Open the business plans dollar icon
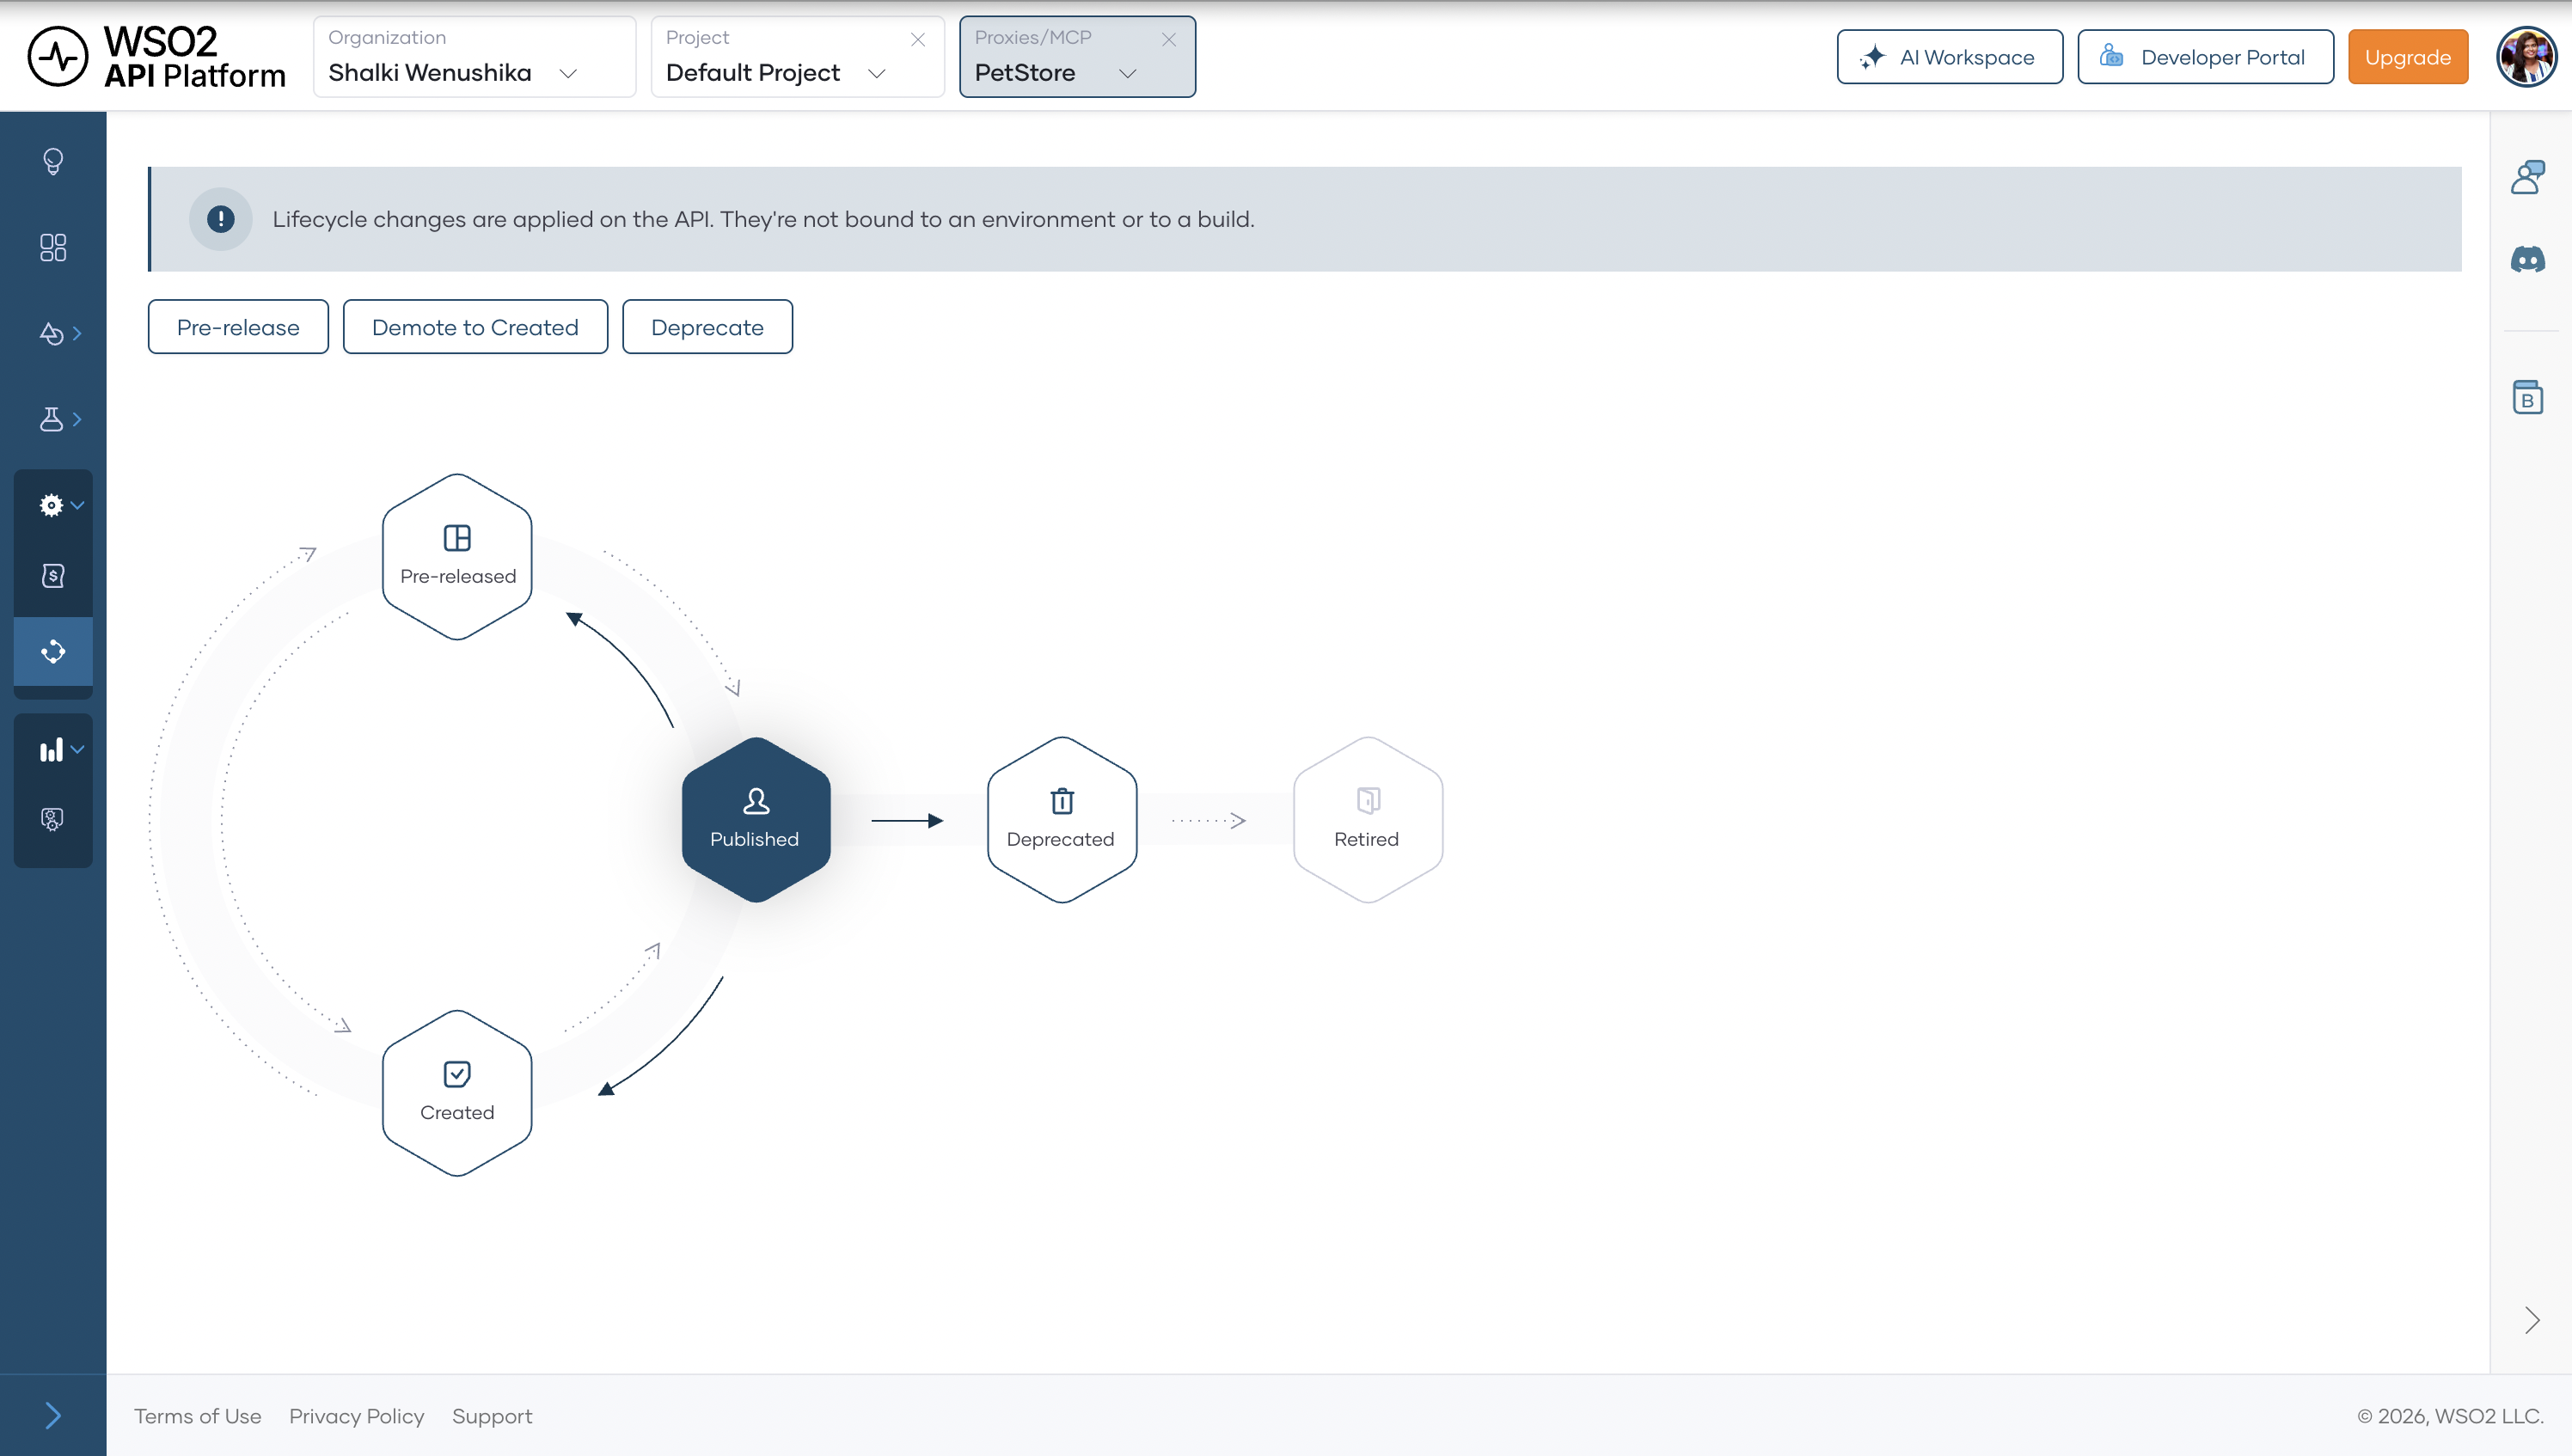Screen dimensions: 2572x1456 point(53,576)
